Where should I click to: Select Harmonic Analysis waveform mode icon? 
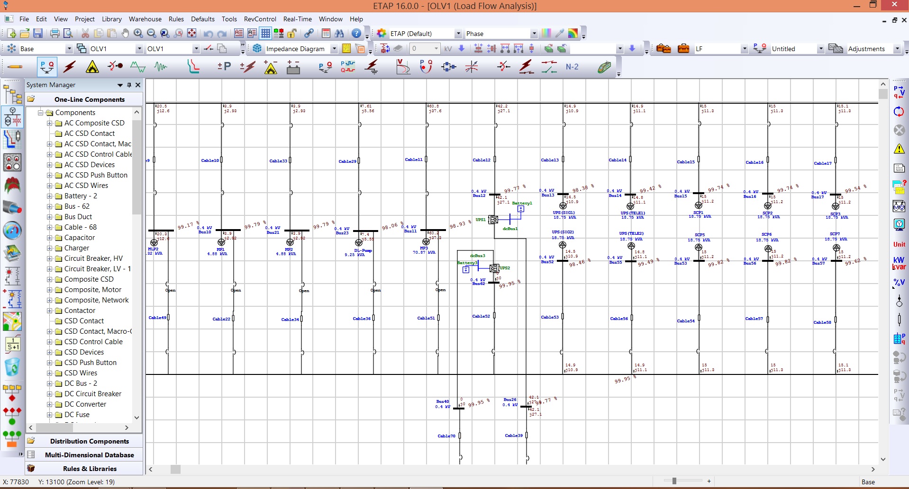point(138,67)
